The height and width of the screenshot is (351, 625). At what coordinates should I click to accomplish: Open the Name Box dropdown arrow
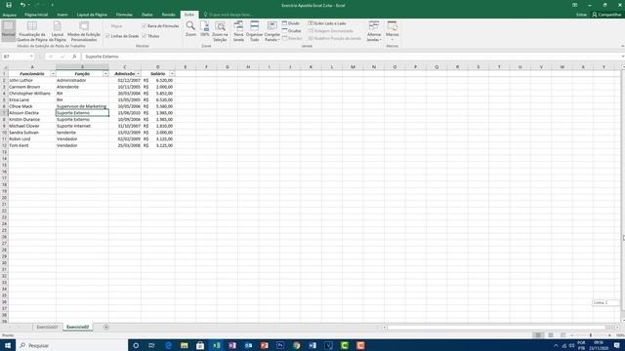pyautogui.click(x=31, y=57)
